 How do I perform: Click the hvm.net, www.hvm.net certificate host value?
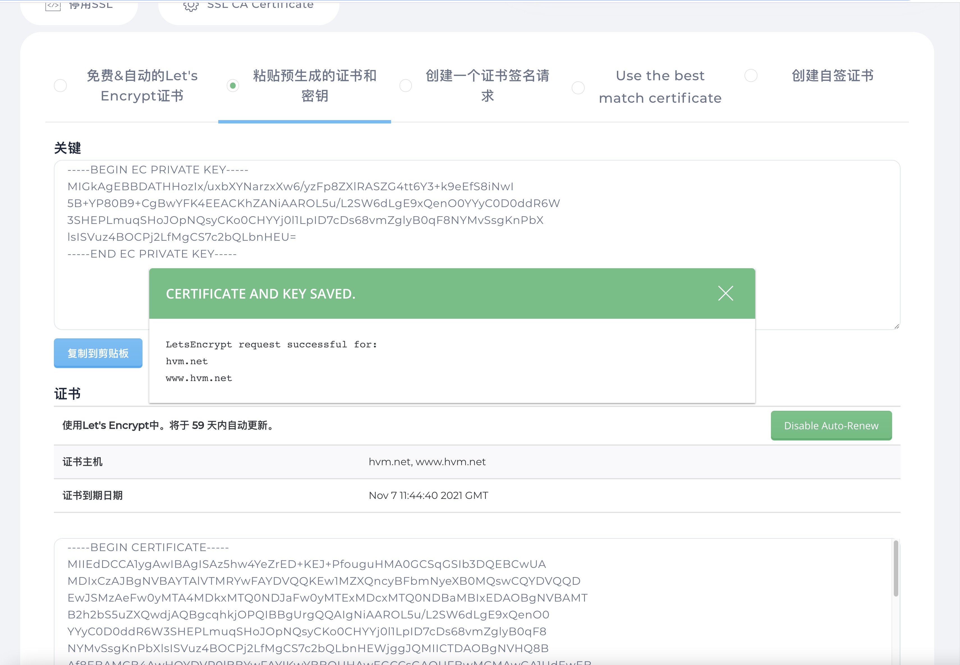point(427,462)
